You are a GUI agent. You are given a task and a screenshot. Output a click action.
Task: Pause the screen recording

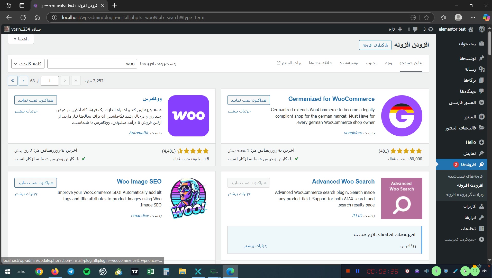coord(357,271)
